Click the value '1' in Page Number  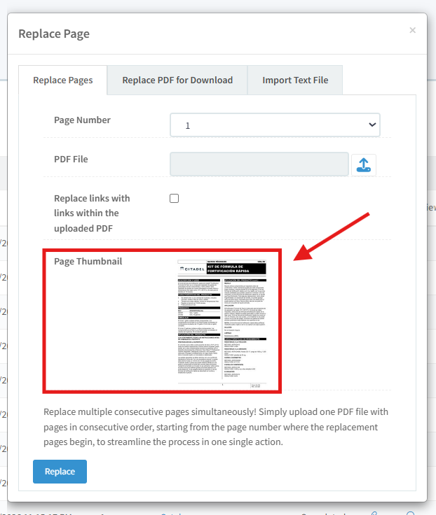[x=188, y=126]
